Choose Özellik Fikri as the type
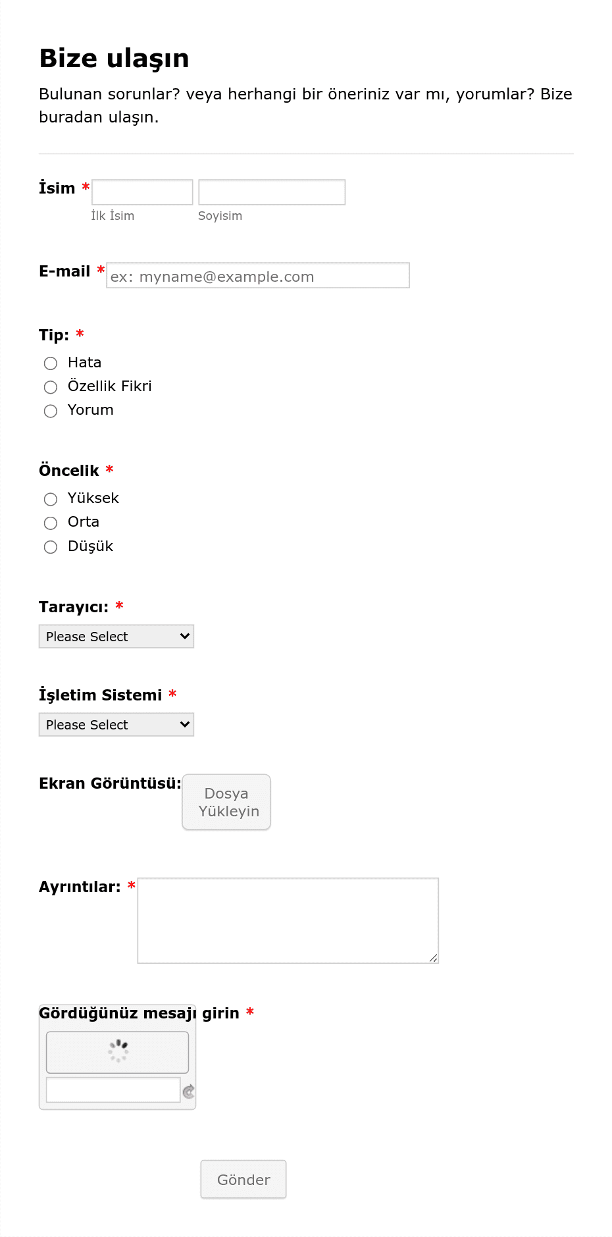The height and width of the screenshot is (1237, 612). point(51,387)
